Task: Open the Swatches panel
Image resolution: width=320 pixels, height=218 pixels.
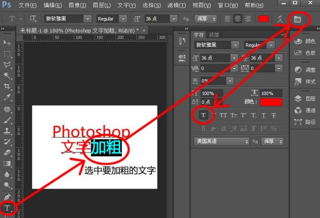Action: (305, 53)
